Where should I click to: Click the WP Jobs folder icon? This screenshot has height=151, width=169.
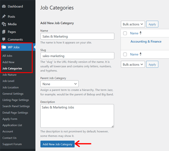coord(4,47)
